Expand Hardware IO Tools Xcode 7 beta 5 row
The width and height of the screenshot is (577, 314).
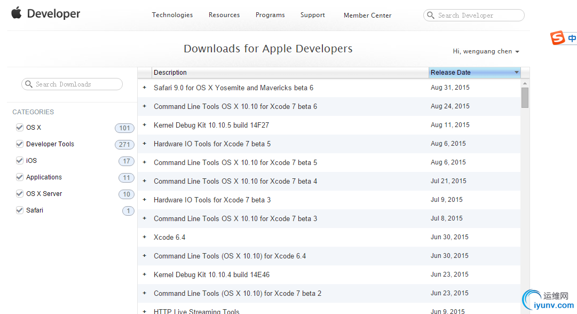coord(145,144)
